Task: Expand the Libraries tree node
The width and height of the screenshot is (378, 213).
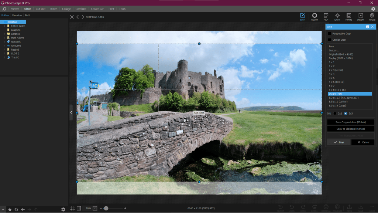Action: click(5, 34)
